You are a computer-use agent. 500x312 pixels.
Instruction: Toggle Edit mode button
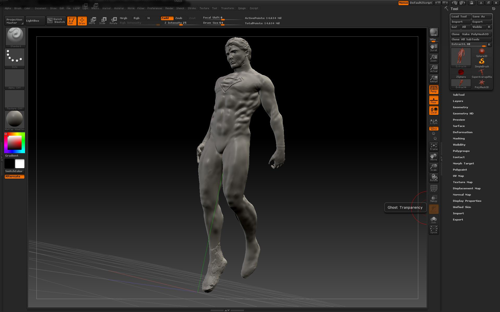tap(72, 21)
